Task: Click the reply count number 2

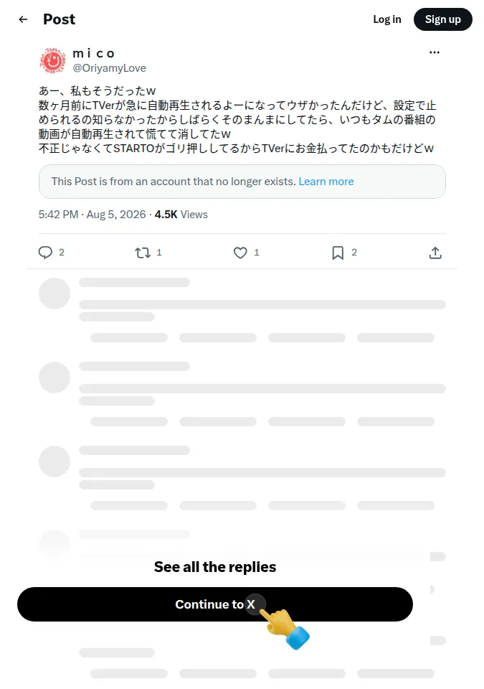Action: click(x=62, y=252)
